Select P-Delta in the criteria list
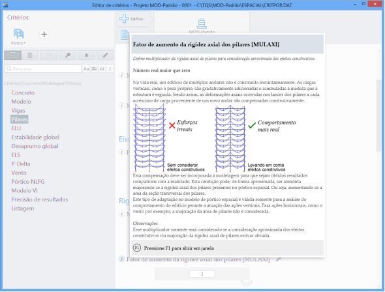 pyautogui.click(x=21, y=164)
